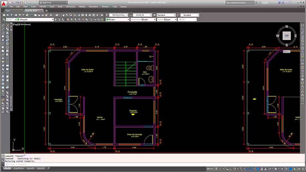Click the Sign In button
Viewport: 306px width, 172px height.
point(264,3)
